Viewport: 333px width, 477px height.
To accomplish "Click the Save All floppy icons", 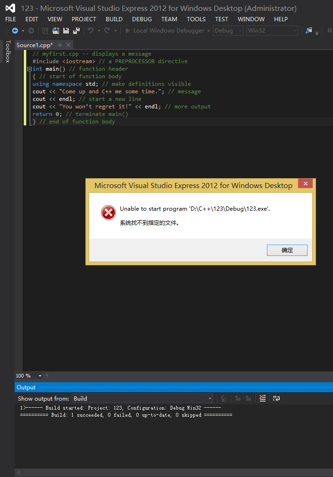I will click(76, 31).
